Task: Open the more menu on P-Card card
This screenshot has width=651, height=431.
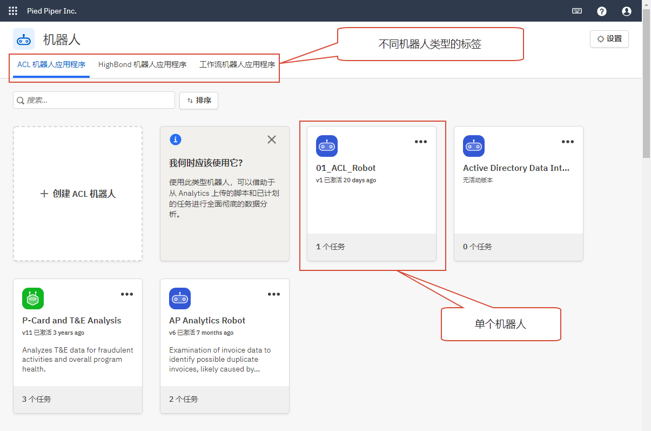Action: (127, 294)
